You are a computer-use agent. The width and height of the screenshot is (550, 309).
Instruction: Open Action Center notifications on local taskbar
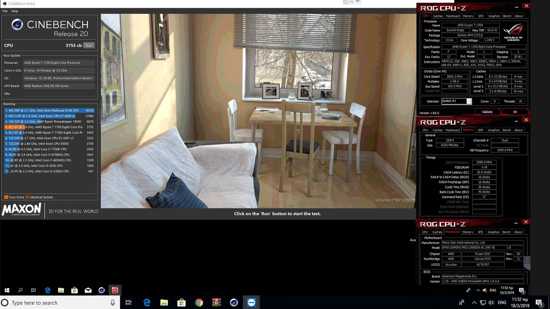click(x=539, y=303)
